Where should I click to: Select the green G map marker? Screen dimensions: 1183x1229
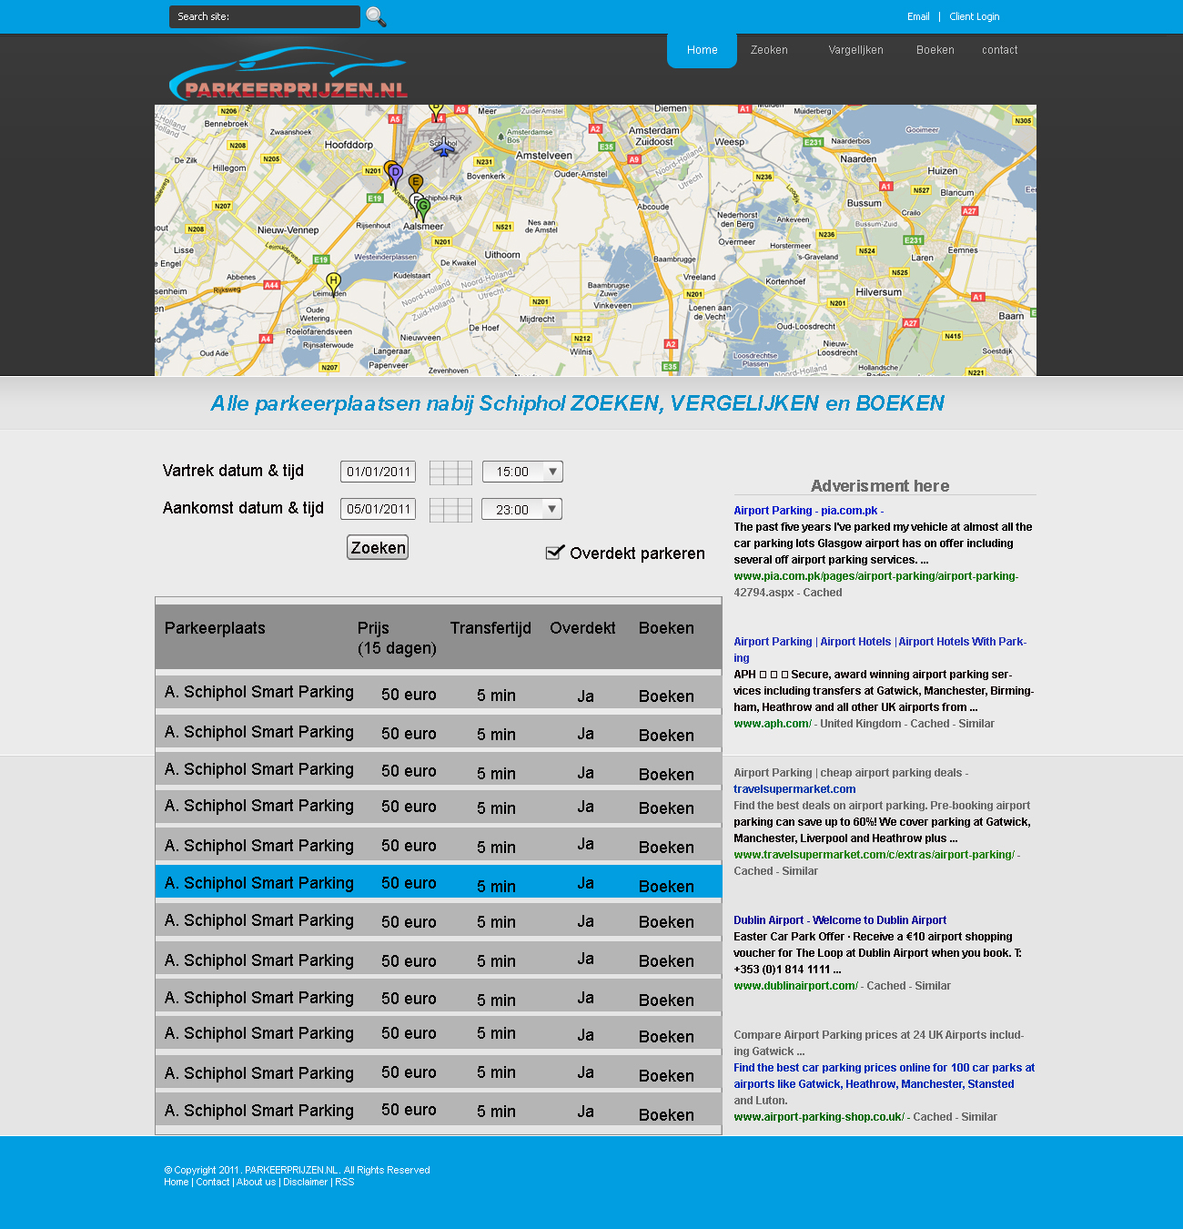coord(423,208)
